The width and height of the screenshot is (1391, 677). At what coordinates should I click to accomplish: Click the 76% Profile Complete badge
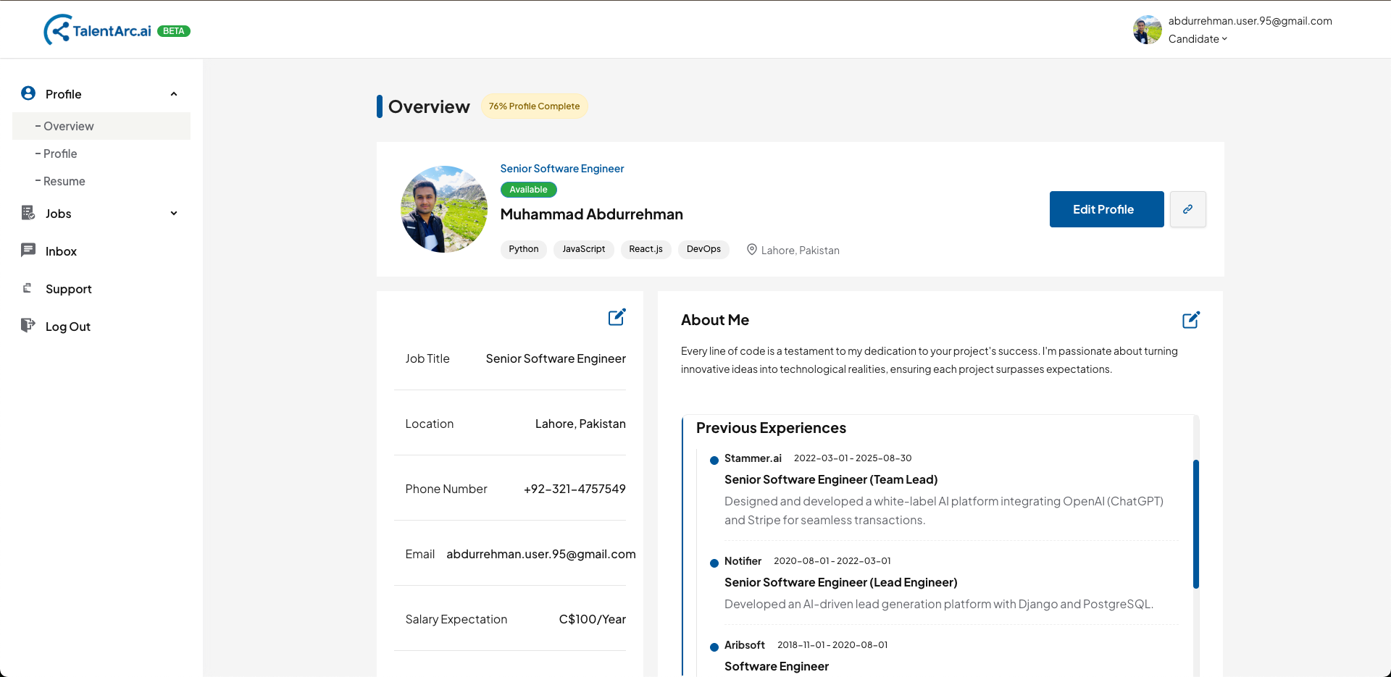534,106
